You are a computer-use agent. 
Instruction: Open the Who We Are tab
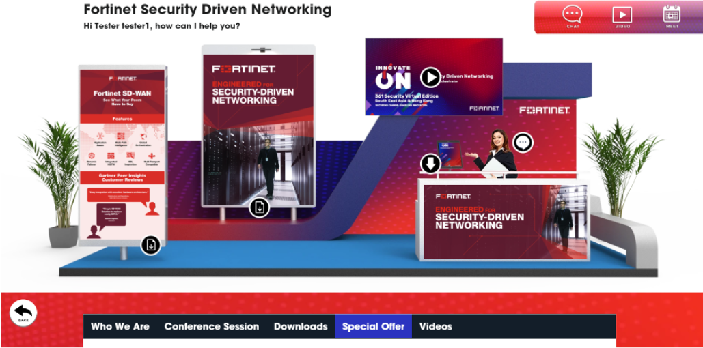click(120, 326)
